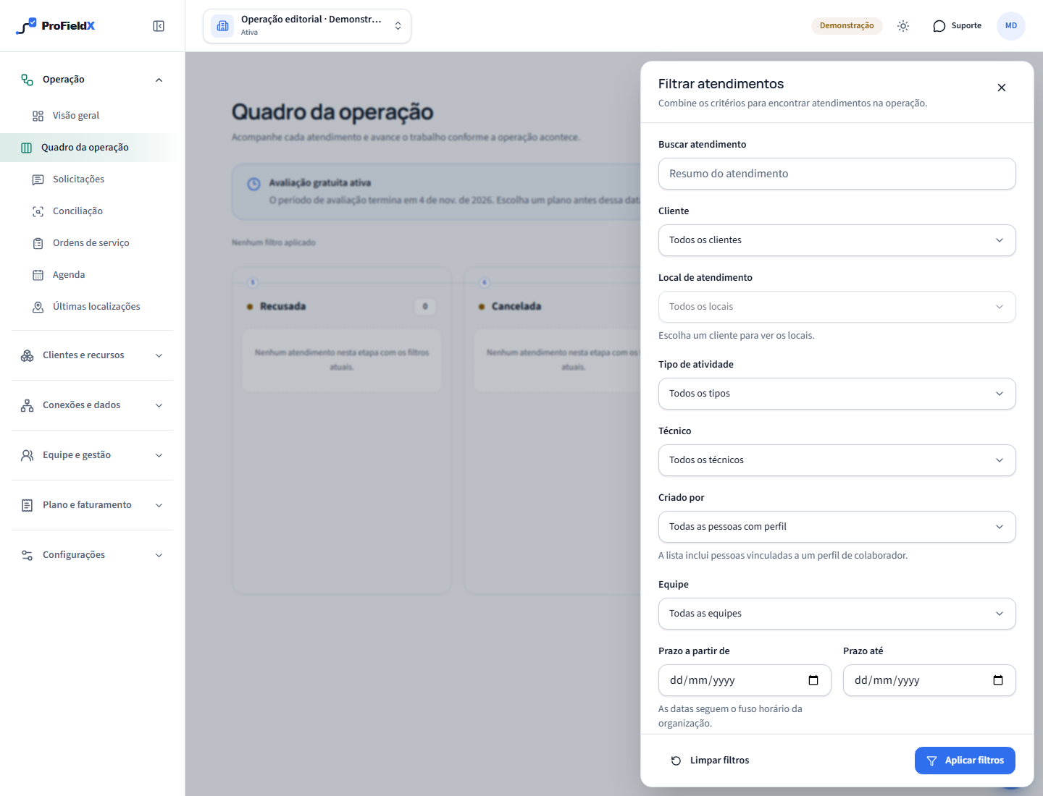This screenshot has width=1043, height=796.
Task: Close the Filtrar atendimentos panel
Action: point(1002,88)
